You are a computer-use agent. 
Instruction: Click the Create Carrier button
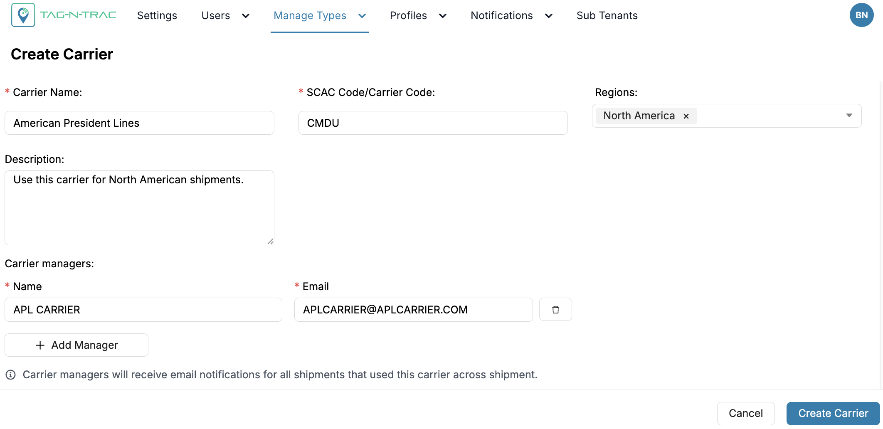(833, 413)
